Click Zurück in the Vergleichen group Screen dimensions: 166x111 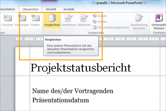[100, 16]
